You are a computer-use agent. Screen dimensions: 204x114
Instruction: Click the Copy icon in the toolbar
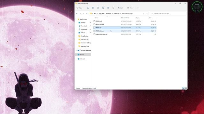93,8
